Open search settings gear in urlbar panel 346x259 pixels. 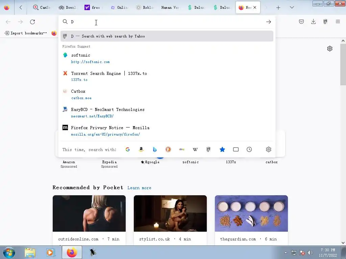click(269, 149)
